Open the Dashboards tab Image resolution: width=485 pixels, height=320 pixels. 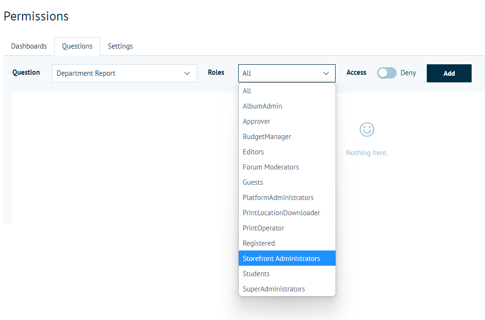click(x=29, y=46)
